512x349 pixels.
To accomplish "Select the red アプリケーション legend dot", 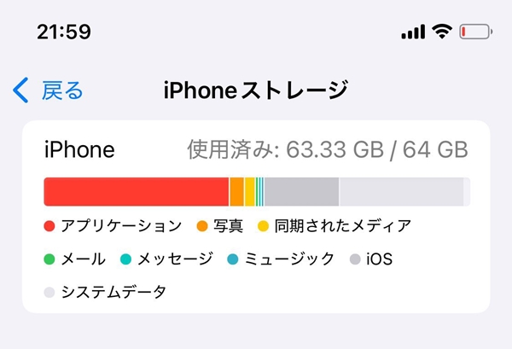I will click(49, 226).
